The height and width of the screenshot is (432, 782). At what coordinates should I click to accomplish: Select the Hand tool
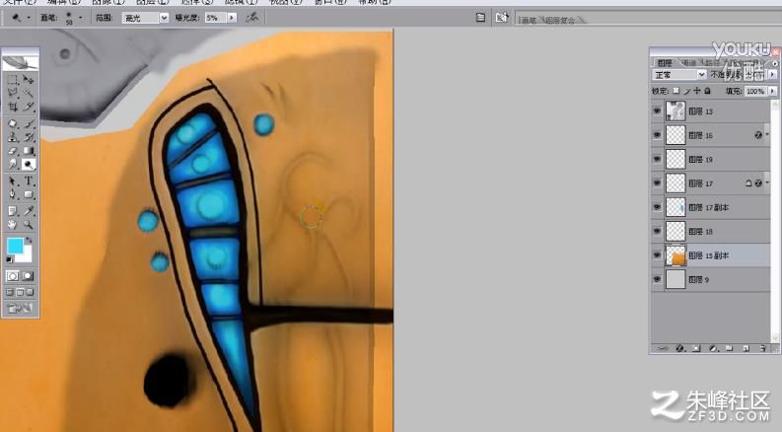[13, 225]
